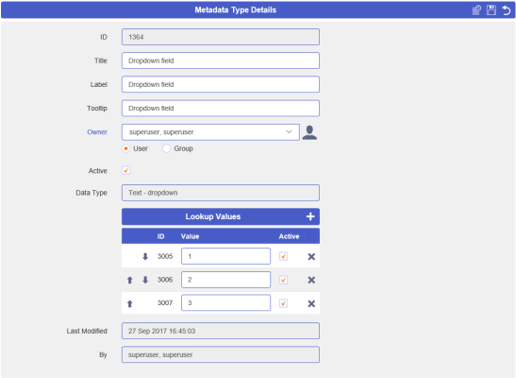Click the Metadata Type Details title

[x=235, y=9]
